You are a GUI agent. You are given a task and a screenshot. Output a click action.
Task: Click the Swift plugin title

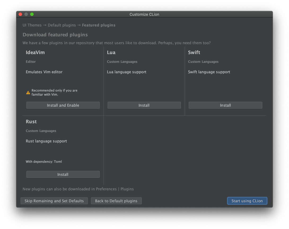(194, 52)
